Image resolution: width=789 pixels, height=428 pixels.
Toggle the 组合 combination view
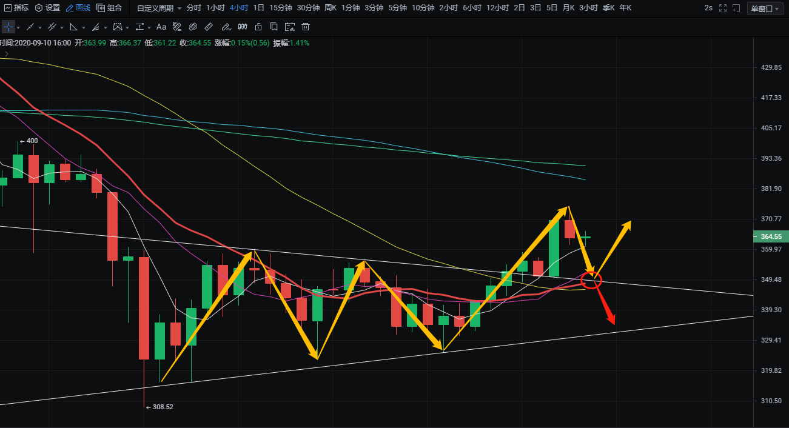[109, 8]
